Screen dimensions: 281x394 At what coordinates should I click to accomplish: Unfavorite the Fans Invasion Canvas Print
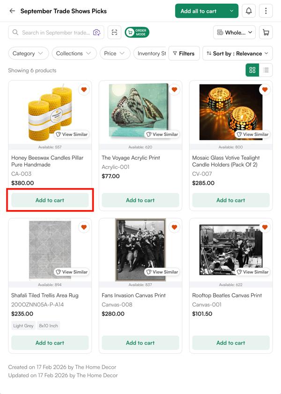click(174, 227)
